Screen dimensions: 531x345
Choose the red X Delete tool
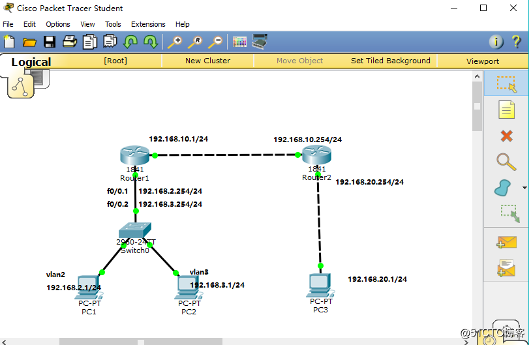[x=506, y=136]
